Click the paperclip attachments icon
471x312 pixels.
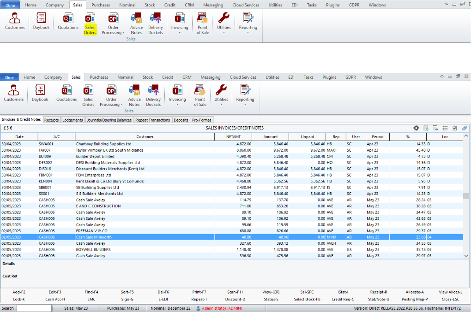tap(464, 128)
